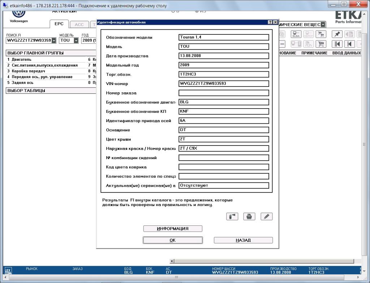This screenshot has height=283, width=370.
Task: Open the МОДЕЛЬ TOU dropdown
Action: click(76, 41)
